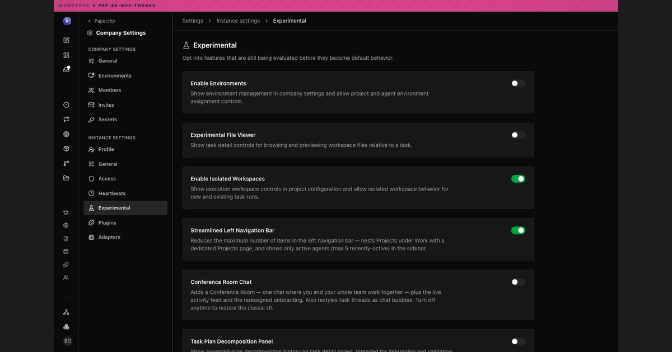Viewport: 672px width, 352px height.
Task: Click the repeat arrows icon in the rail
Action: pos(66,119)
